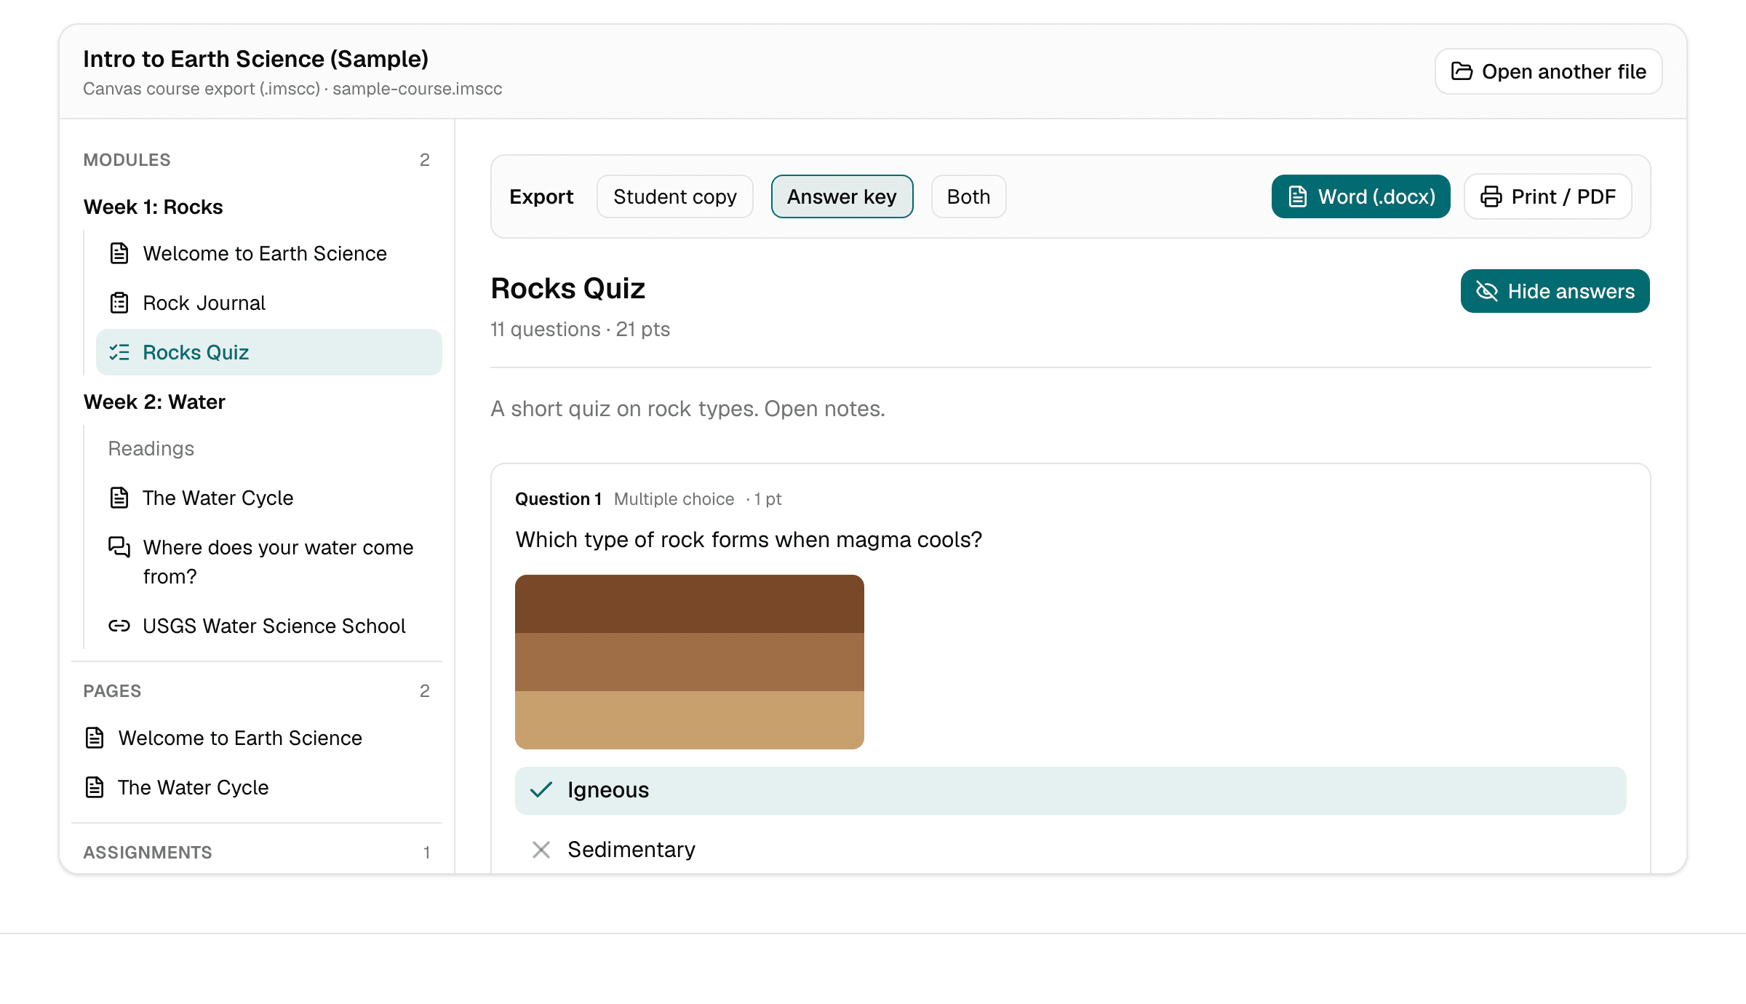
Task: Click the printer icon on Print / PDF
Action: [1491, 196]
